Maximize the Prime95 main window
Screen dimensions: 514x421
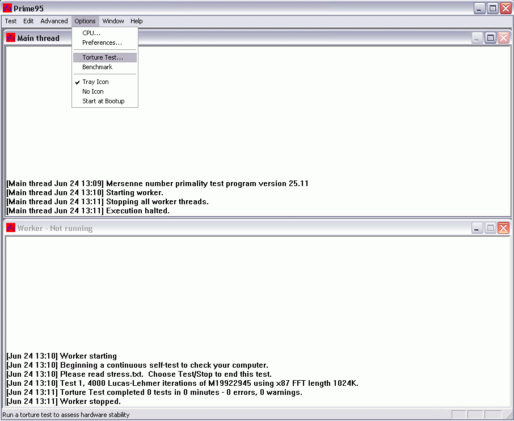click(492, 8)
